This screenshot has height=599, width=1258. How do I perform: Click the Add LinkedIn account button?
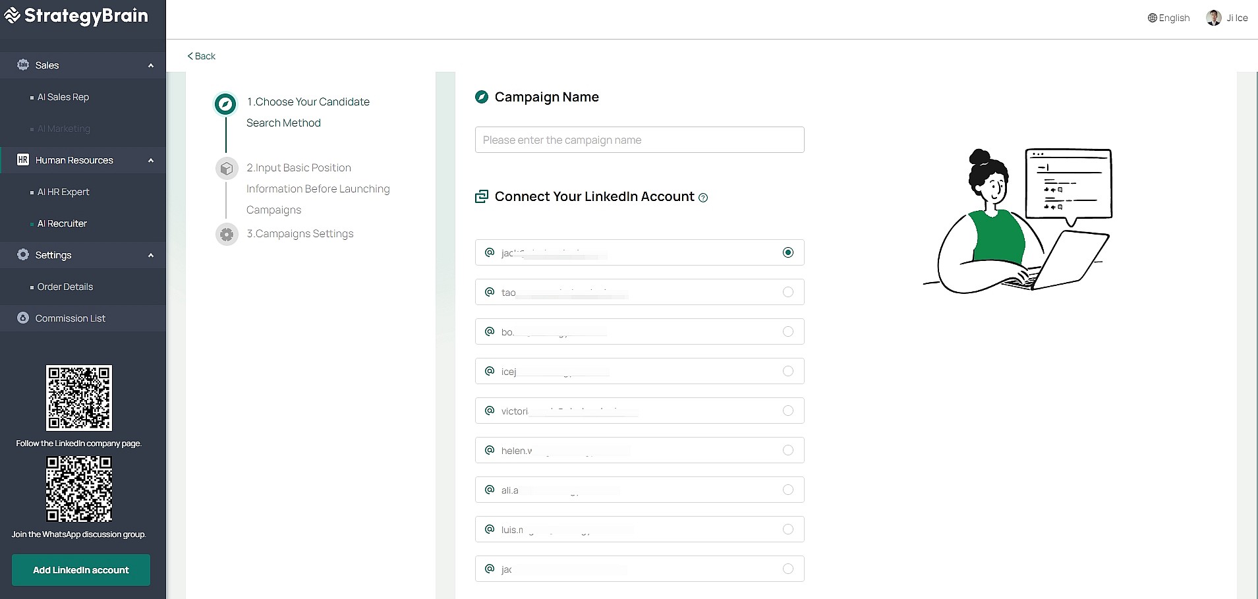click(81, 570)
